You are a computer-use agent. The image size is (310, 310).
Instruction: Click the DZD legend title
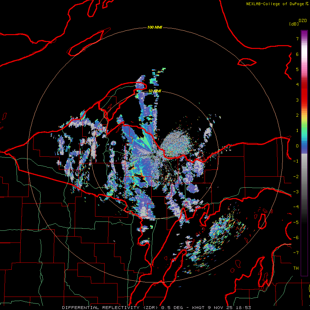303,21
